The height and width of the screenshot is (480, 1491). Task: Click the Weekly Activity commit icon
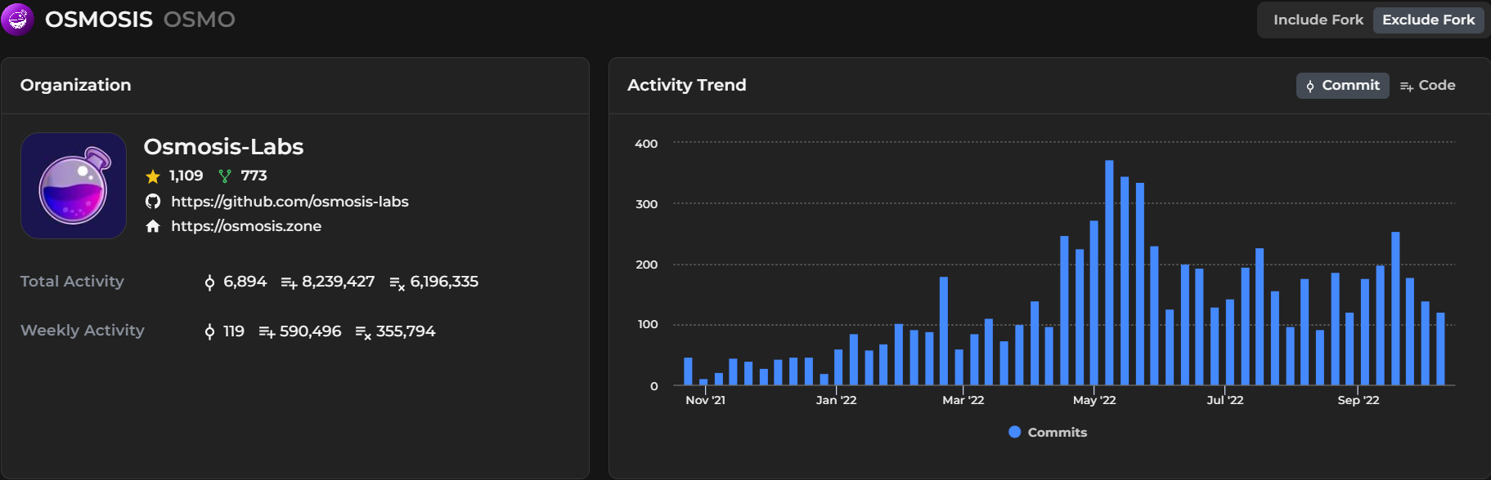(209, 331)
